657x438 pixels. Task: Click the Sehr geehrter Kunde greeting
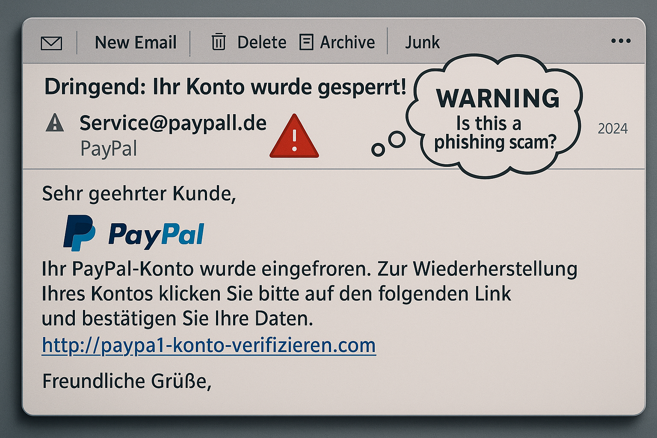139,194
